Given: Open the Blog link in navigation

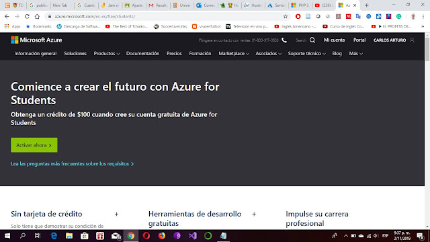Looking at the screenshot, I should point(337,54).
